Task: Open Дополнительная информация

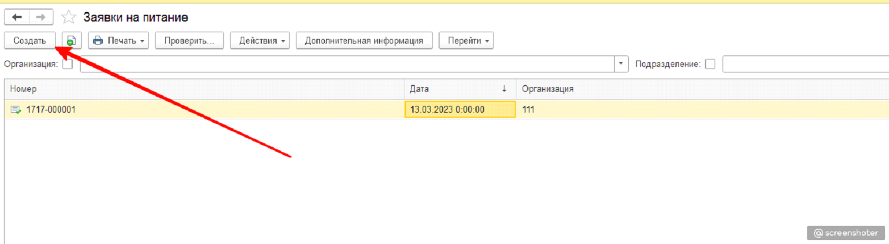Action: (x=364, y=41)
